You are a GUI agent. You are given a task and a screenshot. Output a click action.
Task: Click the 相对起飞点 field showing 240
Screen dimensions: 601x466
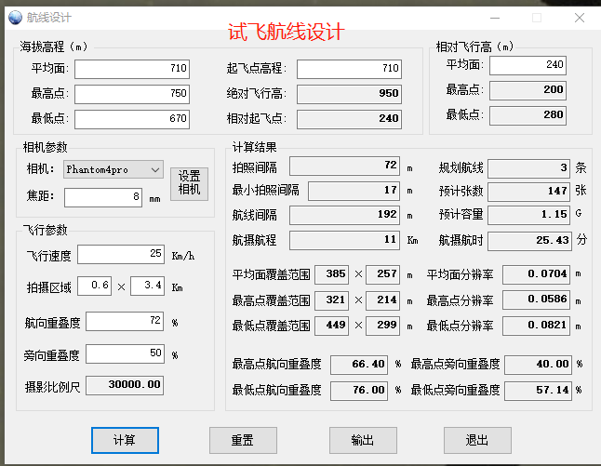click(349, 119)
